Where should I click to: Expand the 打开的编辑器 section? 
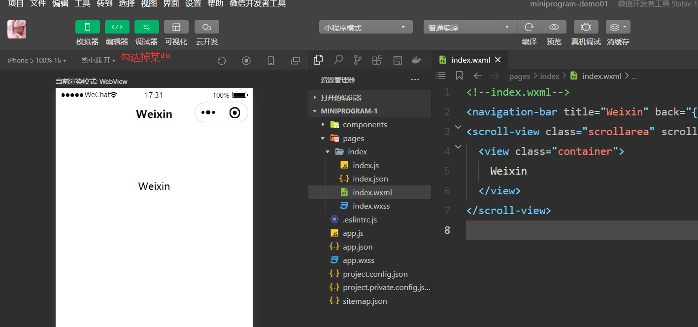[369, 97]
